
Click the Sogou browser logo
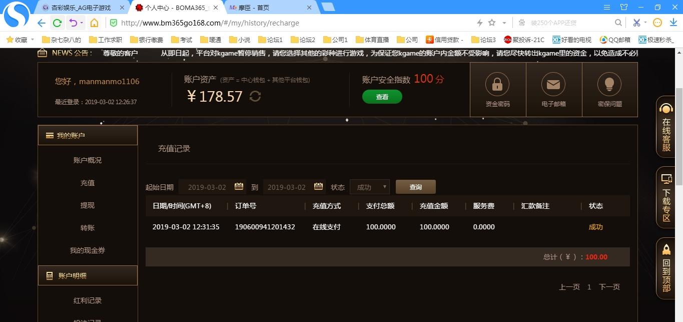[17, 15]
